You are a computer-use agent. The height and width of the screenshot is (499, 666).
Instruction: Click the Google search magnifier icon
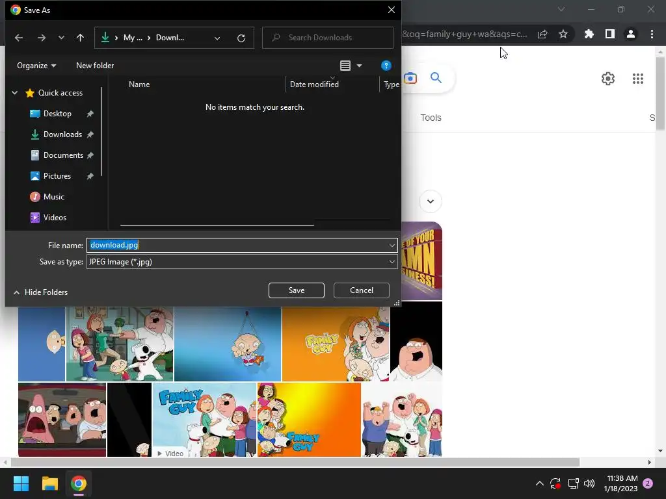point(436,78)
